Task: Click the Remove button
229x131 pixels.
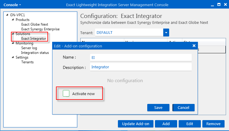Action: pos(213,124)
